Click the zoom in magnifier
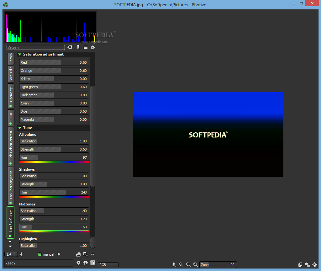The height and width of the screenshot is (271, 321). click(x=174, y=265)
